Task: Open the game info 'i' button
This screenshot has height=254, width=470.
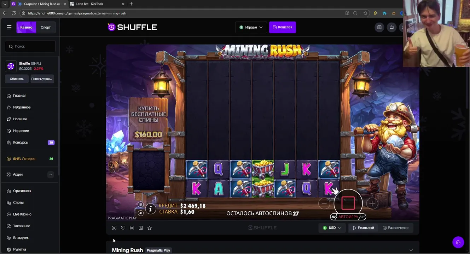Action: pyautogui.click(x=151, y=209)
